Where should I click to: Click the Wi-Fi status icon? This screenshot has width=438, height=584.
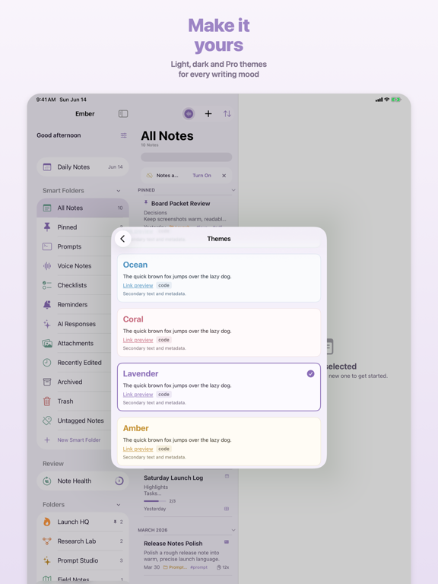tap(386, 100)
